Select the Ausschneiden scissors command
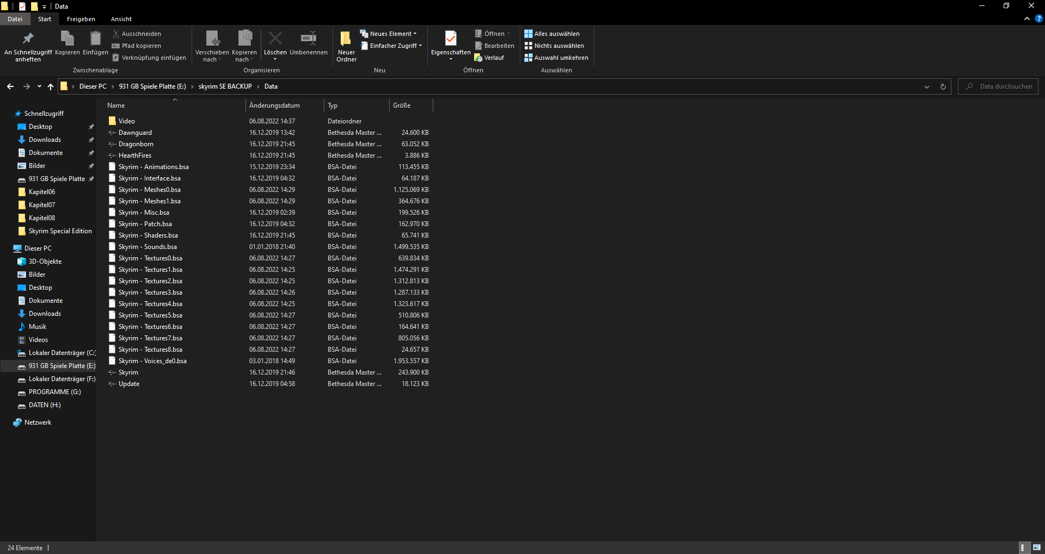This screenshot has height=554, width=1045. (x=137, y=34)
